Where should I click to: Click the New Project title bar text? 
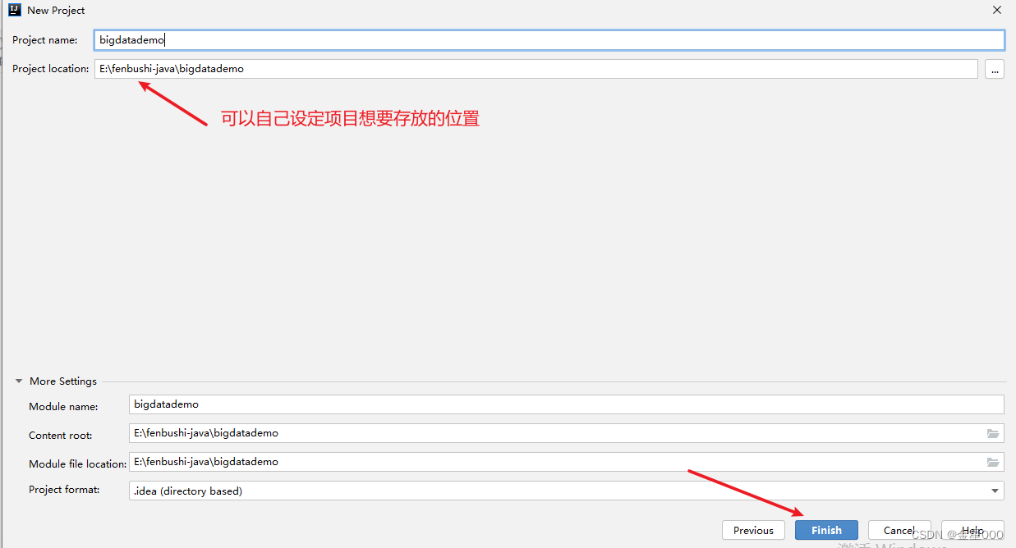(x=56, y=10)
